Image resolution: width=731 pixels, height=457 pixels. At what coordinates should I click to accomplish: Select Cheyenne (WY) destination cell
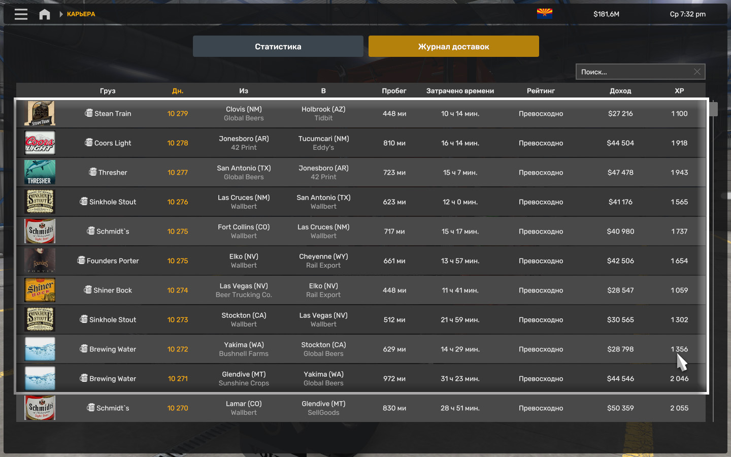click(x=323, y=256)
